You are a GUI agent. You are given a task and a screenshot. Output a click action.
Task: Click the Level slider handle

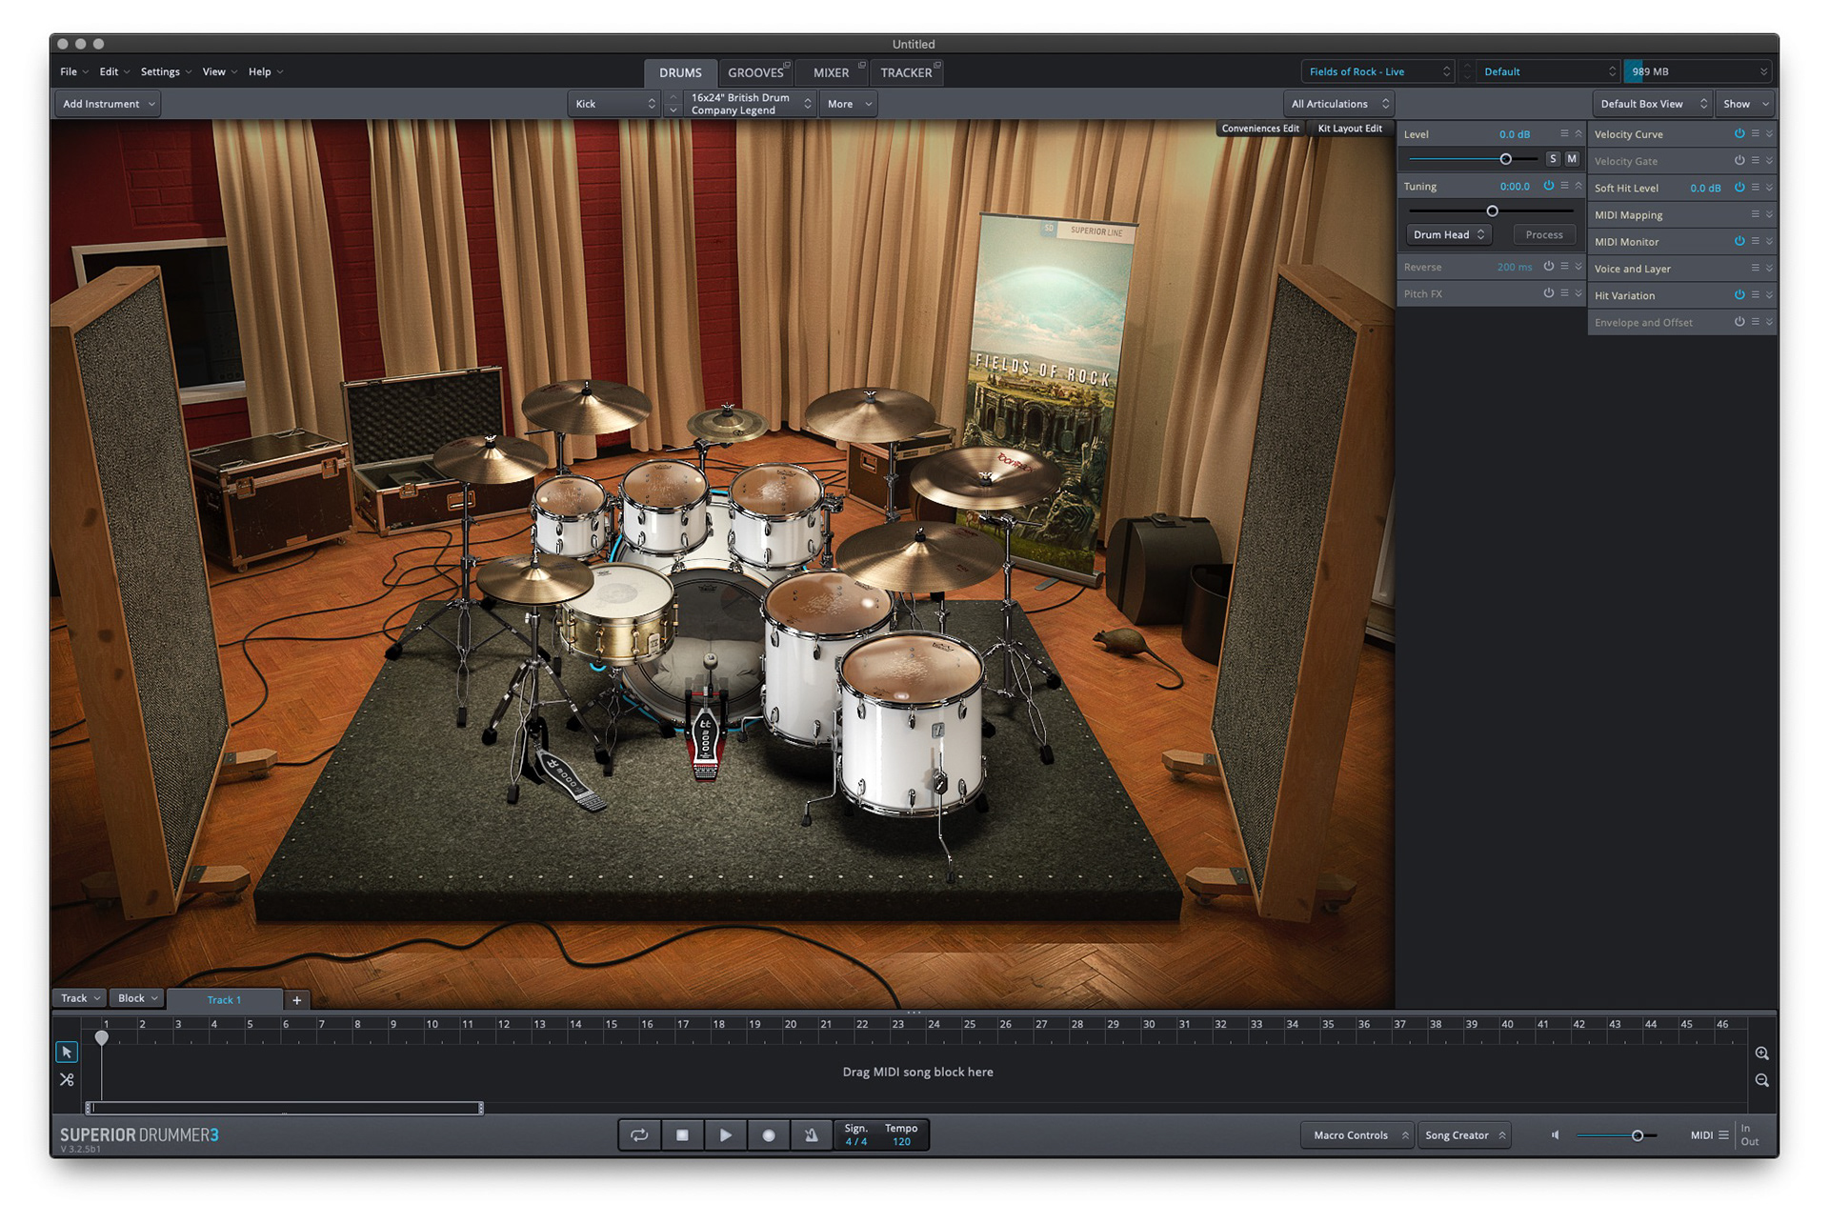pos(1505,159)
